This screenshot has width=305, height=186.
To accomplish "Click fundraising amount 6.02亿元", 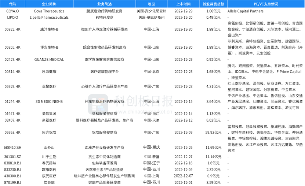I will pyautogui.click(x=213, y=120).
